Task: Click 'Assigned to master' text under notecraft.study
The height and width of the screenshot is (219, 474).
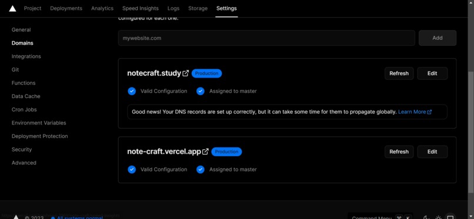Action: (x=233, y=91)
